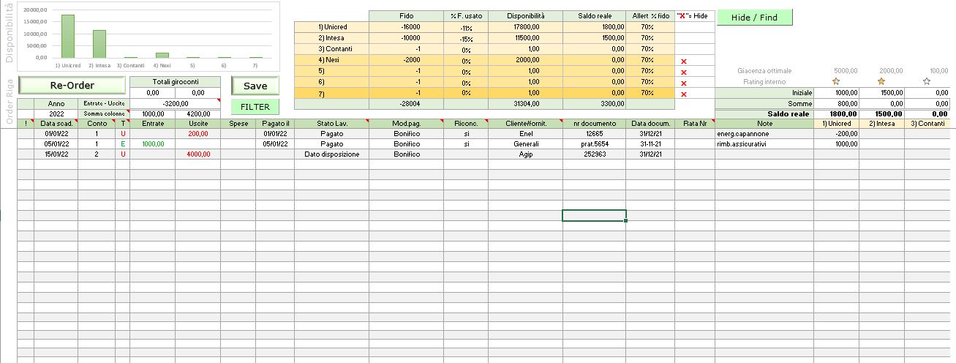The image size is (956, 363).
Task: Click the rating star under Giacenza 5000,00
Action: point(836,81)
